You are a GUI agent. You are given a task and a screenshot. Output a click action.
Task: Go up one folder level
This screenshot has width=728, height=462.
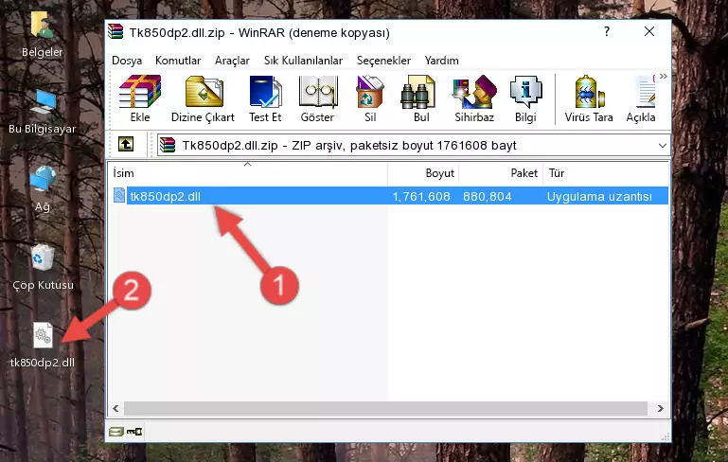[x=126, y=145]
